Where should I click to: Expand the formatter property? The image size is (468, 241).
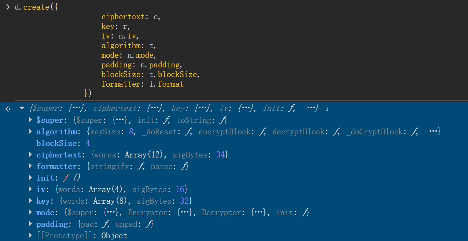[x=31, y=166]
